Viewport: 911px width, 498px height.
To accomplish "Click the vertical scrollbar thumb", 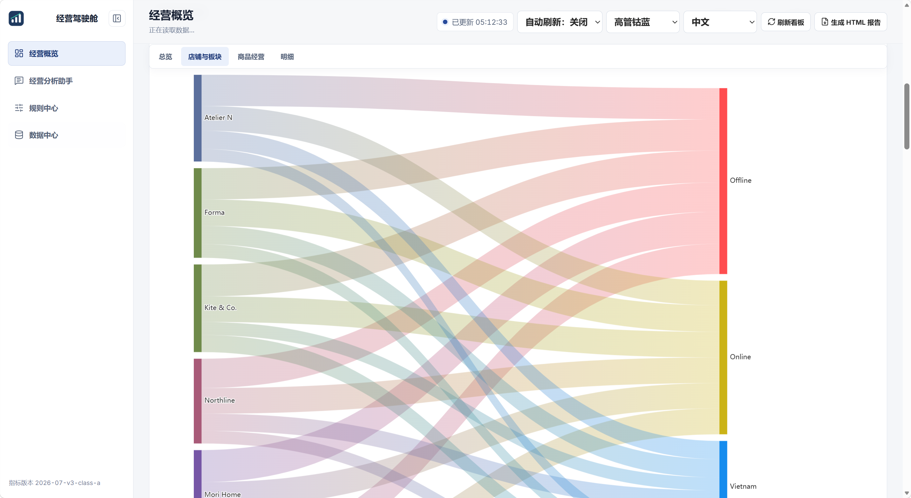I will 907,116.
